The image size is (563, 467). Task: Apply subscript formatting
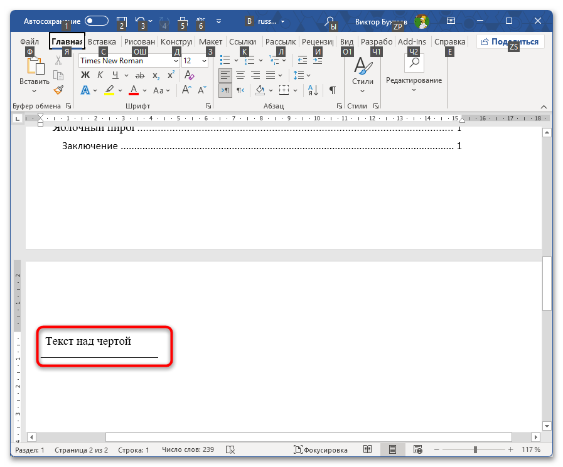[x=156, y=75]
